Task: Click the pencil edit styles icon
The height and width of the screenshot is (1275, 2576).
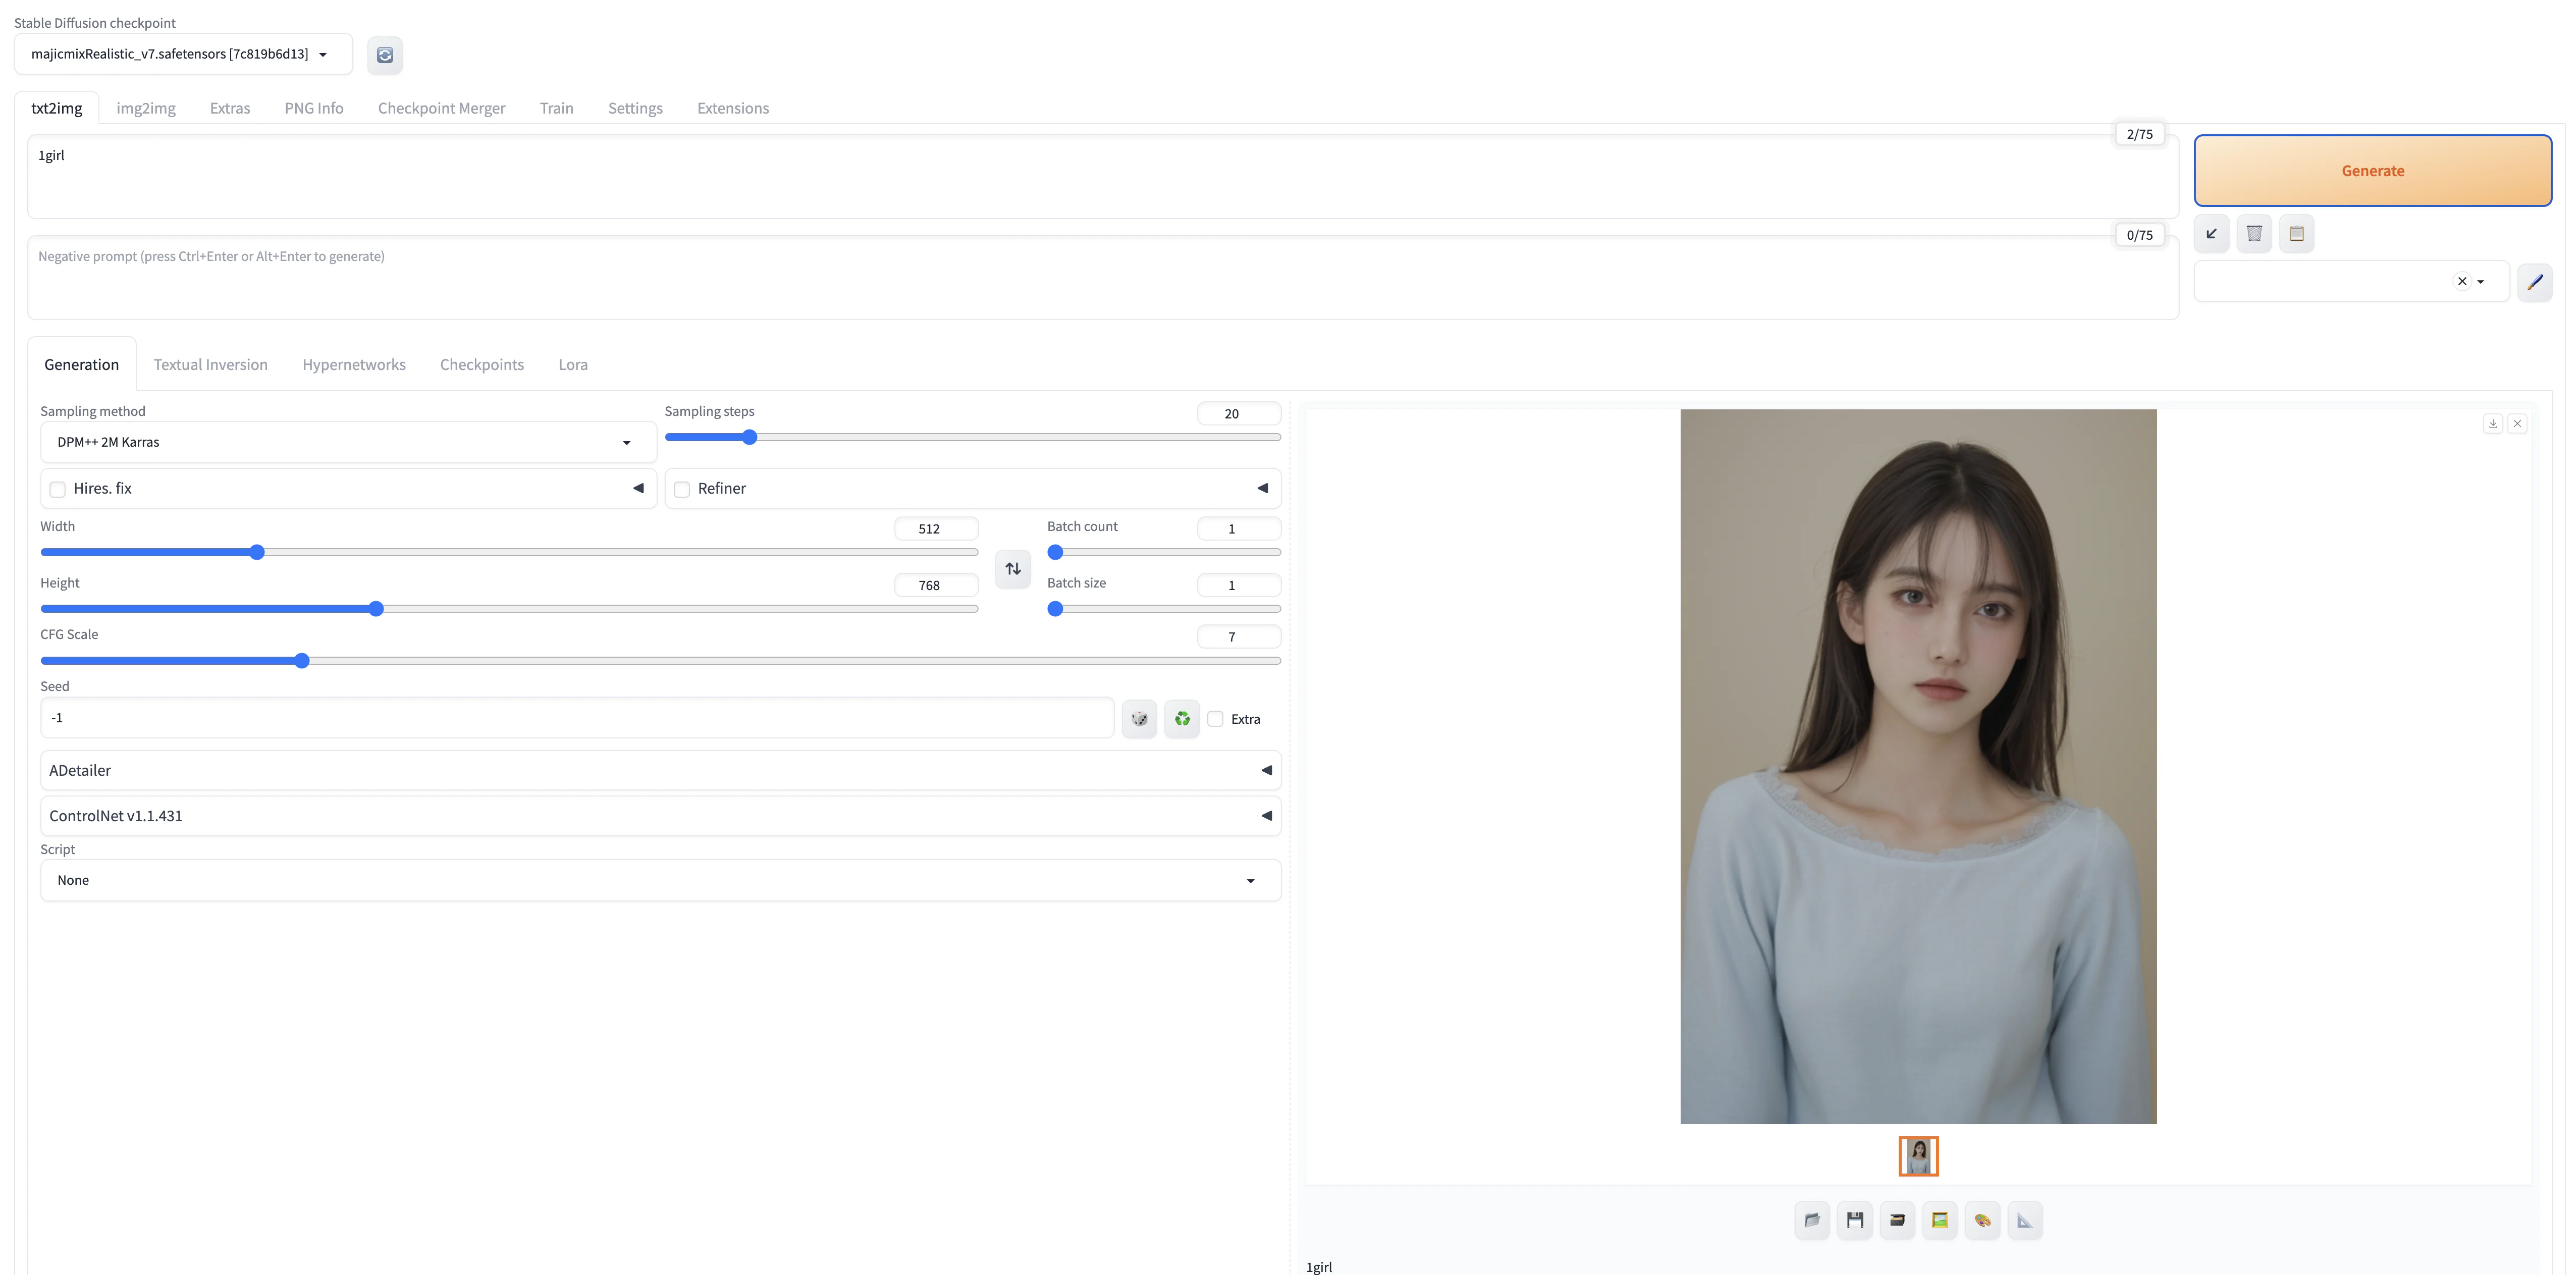Action: 2534,282
